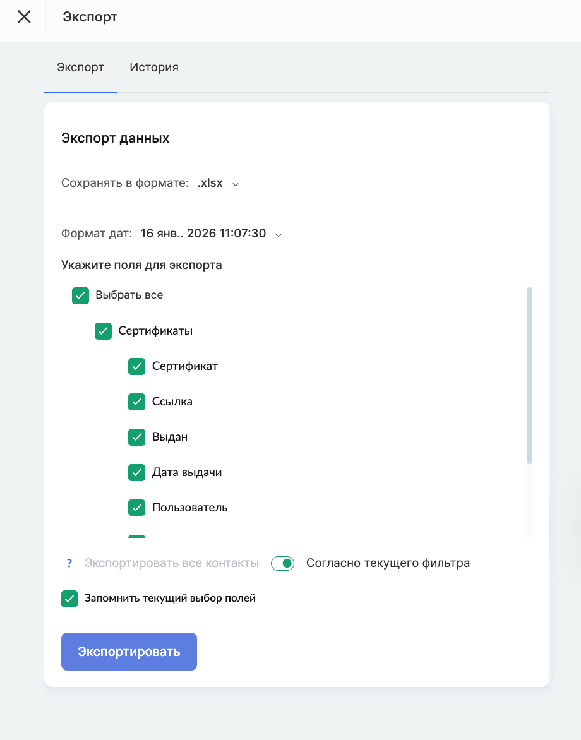This screenshot has width=581, height=740.
Task: Click the blue question mark help icon
Action: pos(69,563)
